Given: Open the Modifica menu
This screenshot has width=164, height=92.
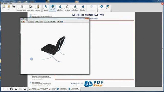Looking at the screenshot, I should [6, 3].
